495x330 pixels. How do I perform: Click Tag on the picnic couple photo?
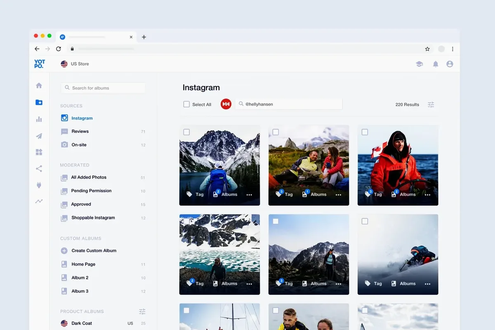coord(284,194)
